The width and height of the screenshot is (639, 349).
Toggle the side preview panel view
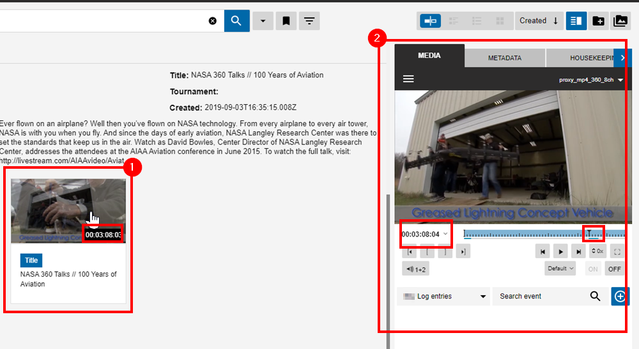click(576, 21)
